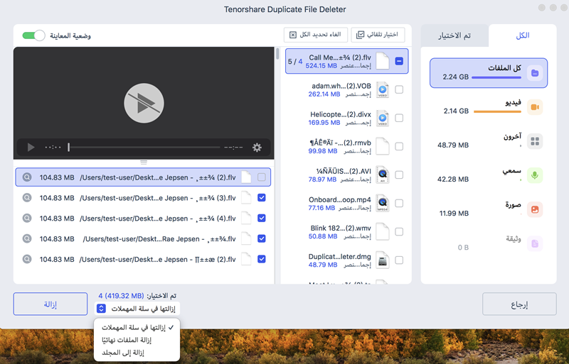Check the Blink 182...(2).wmv checkbox
Viewport: 569px width, 364px height.
point(399,231)
